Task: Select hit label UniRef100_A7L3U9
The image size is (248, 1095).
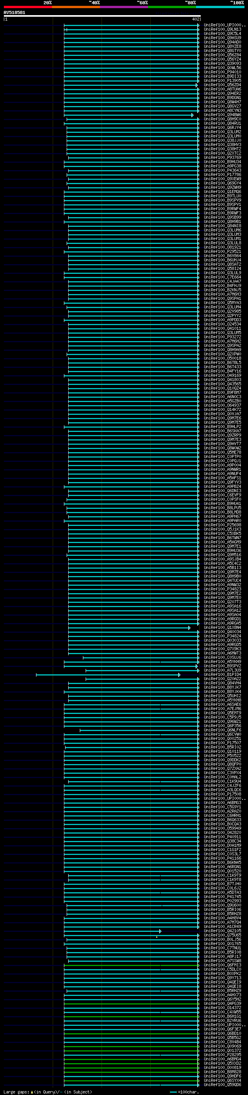Action: [x=222, y=670]
